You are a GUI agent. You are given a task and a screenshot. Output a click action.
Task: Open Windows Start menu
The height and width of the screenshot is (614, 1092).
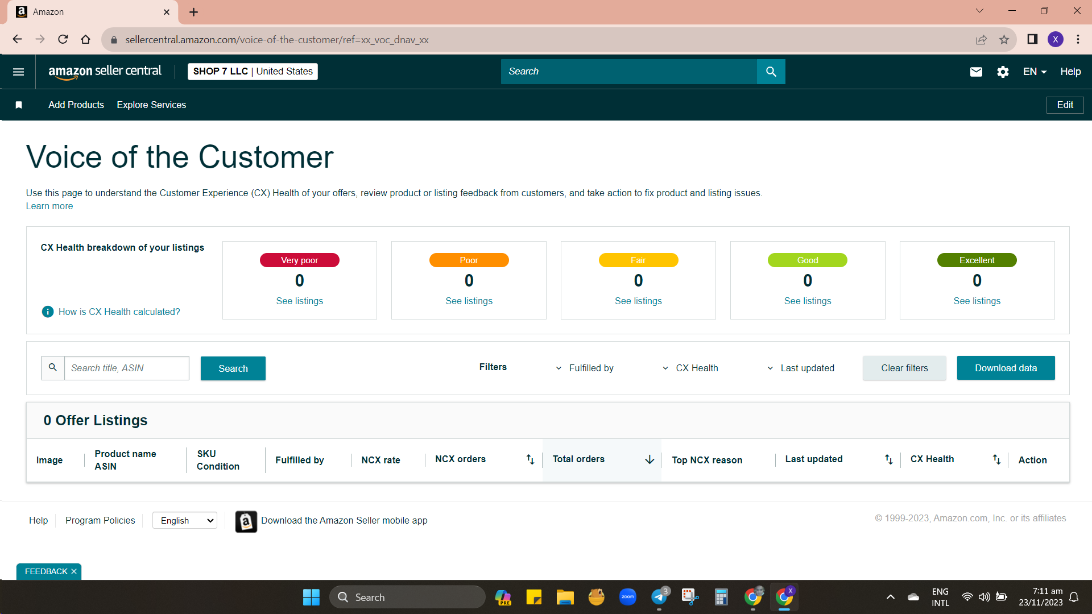(x=311, y=598)
